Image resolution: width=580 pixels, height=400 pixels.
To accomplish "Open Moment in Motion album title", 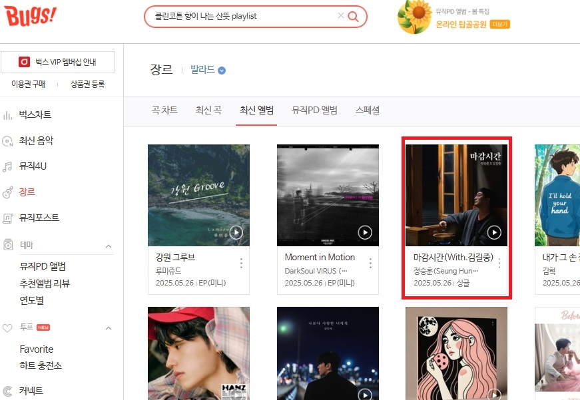I will click(320, 258).
